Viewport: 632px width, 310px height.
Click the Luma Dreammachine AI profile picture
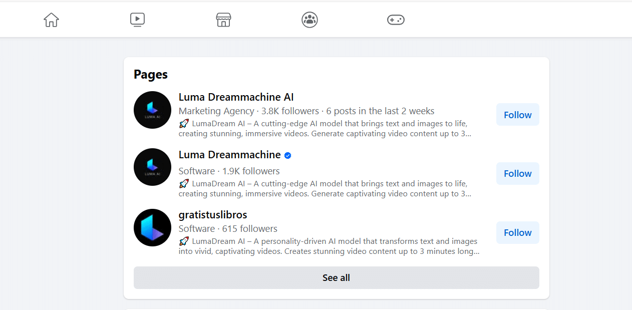(152, 110)
